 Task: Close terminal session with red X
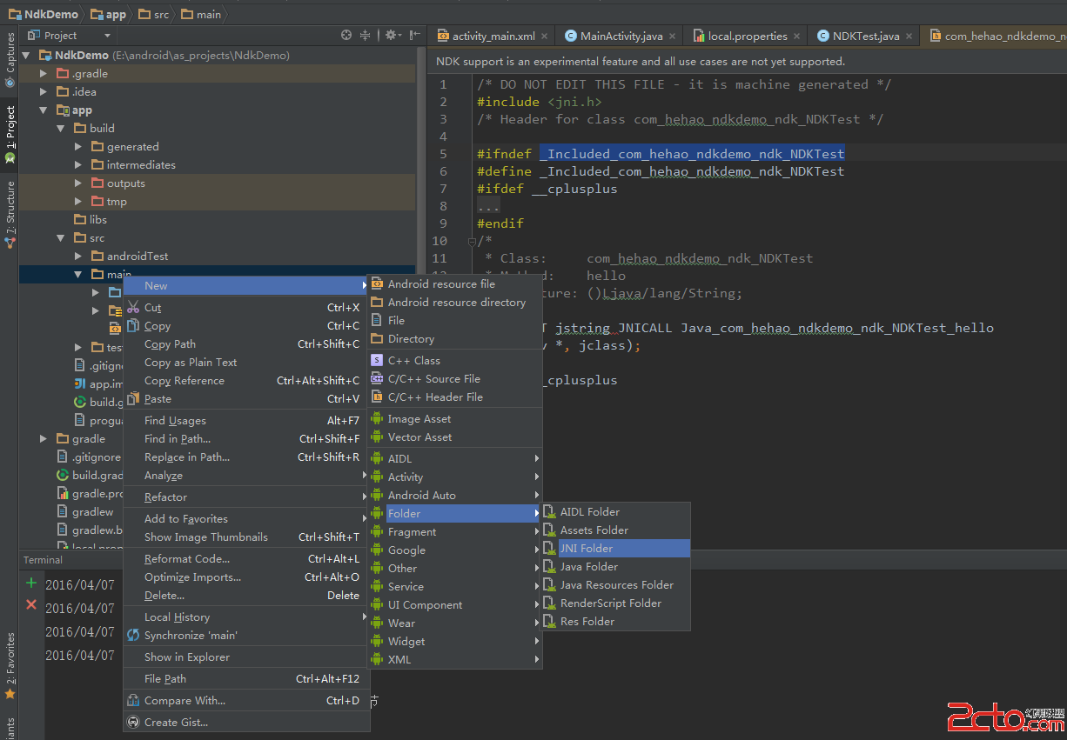(31, 604)
